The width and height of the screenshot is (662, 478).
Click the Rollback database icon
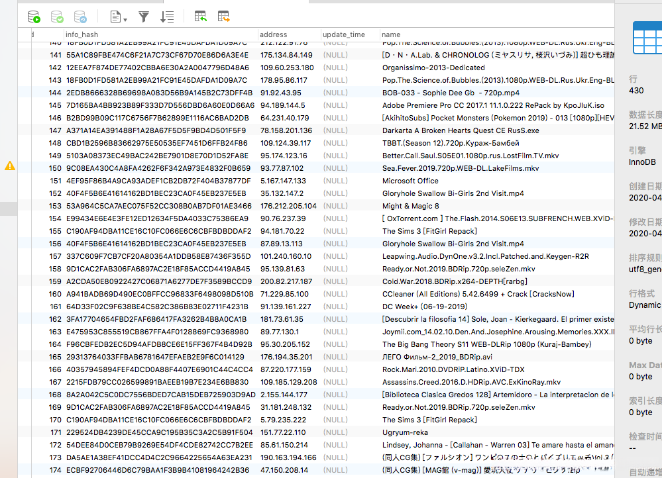pos(80,17)
